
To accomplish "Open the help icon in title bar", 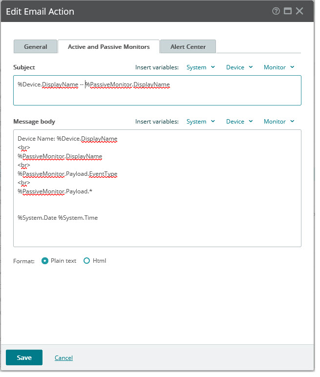I will click(x=276, y=11).
